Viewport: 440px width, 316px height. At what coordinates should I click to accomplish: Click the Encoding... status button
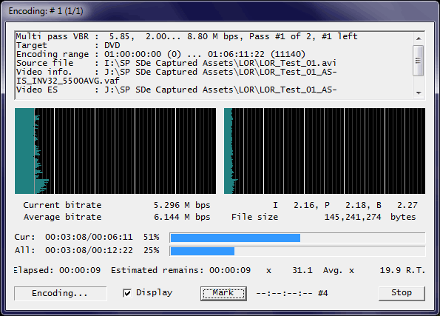pos(60,293)
